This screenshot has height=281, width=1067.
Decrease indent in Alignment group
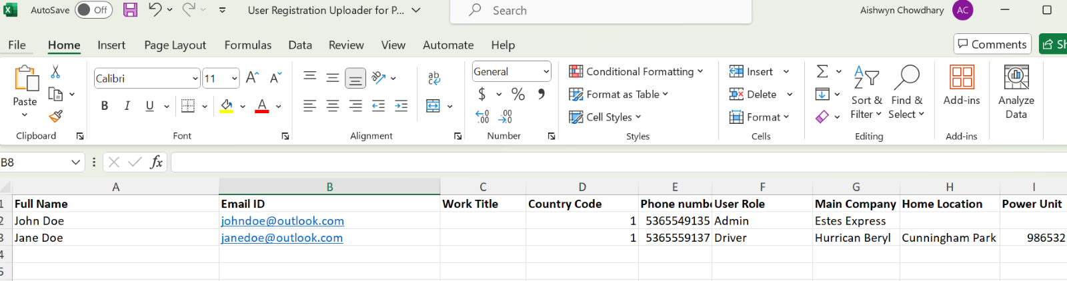(x=378, y=106)
